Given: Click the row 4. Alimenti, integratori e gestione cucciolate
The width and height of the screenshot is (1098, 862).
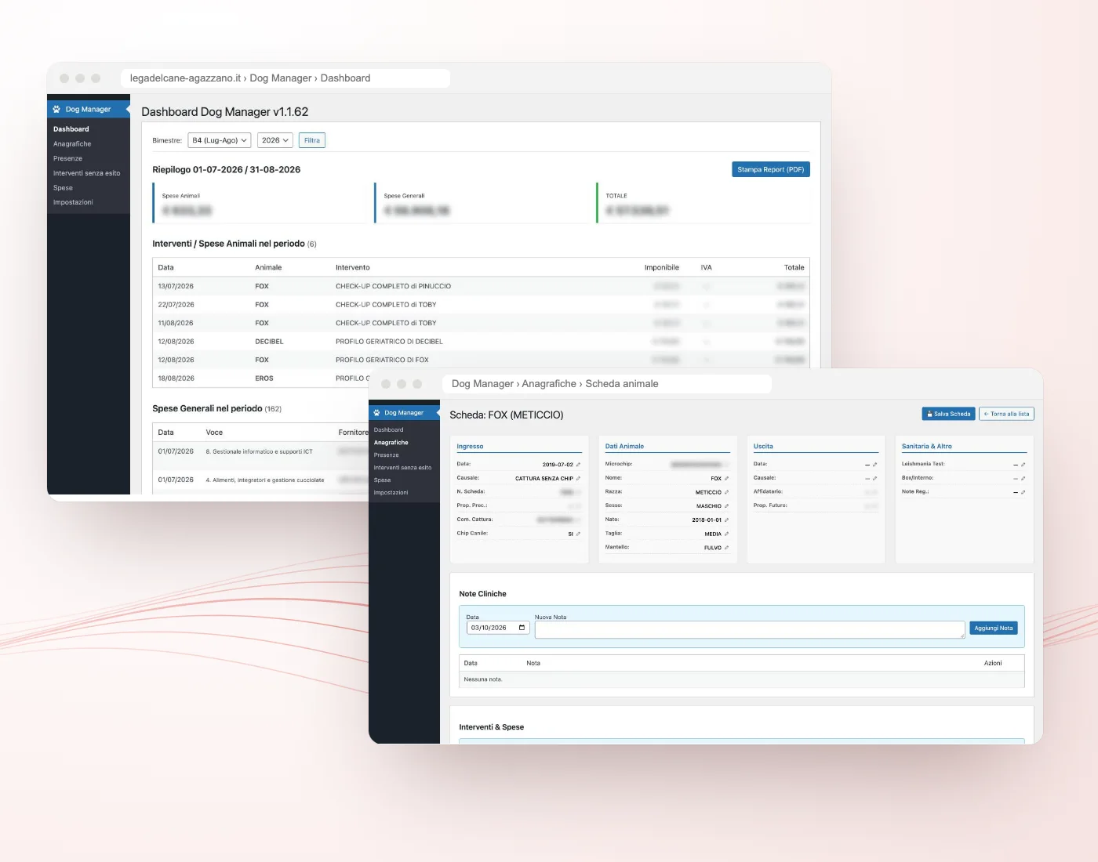Looking at the screenshot, I should tap(259, 480).
